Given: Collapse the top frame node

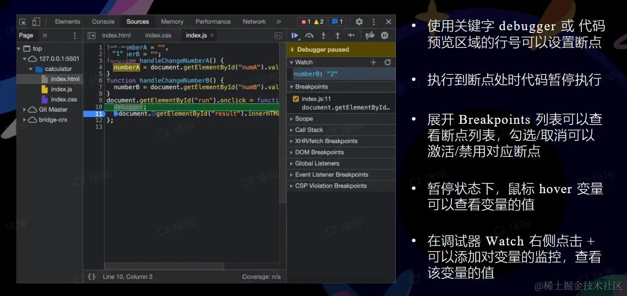Looking at the screenshot, I should 18,49.
